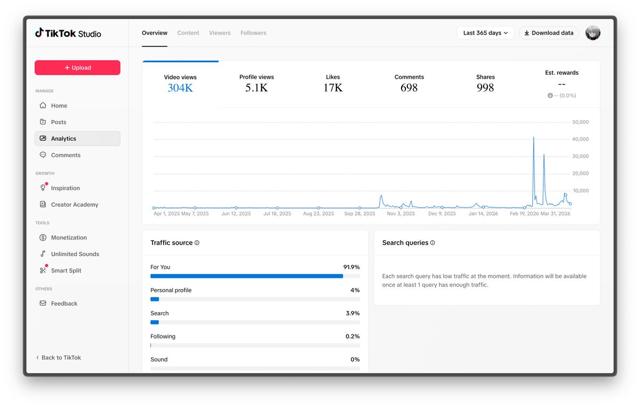640x407 pixels.
Task: Switch to the Viewers tab
Action: (220, 33)
